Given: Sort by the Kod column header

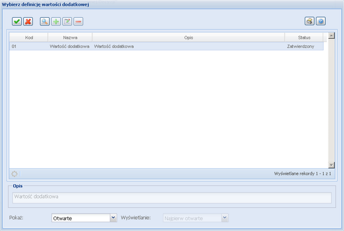Looking at the screenshot, I should point(29,37).
